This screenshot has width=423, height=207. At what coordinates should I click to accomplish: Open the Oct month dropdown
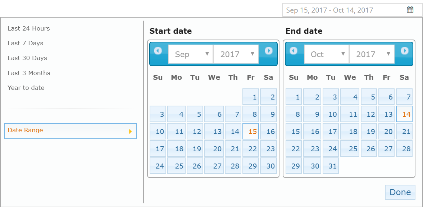click(x=326, y=54)
